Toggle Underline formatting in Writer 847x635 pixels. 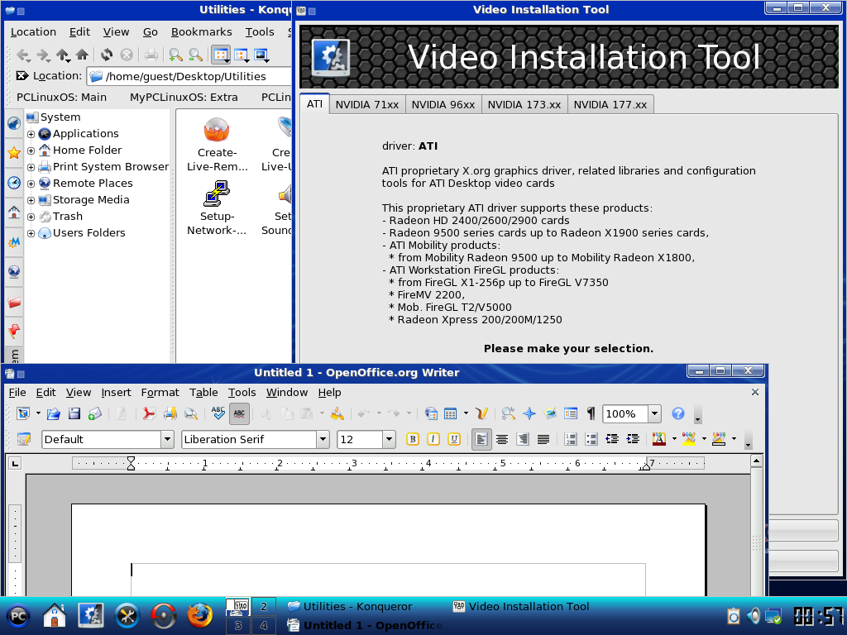[454, 439]
